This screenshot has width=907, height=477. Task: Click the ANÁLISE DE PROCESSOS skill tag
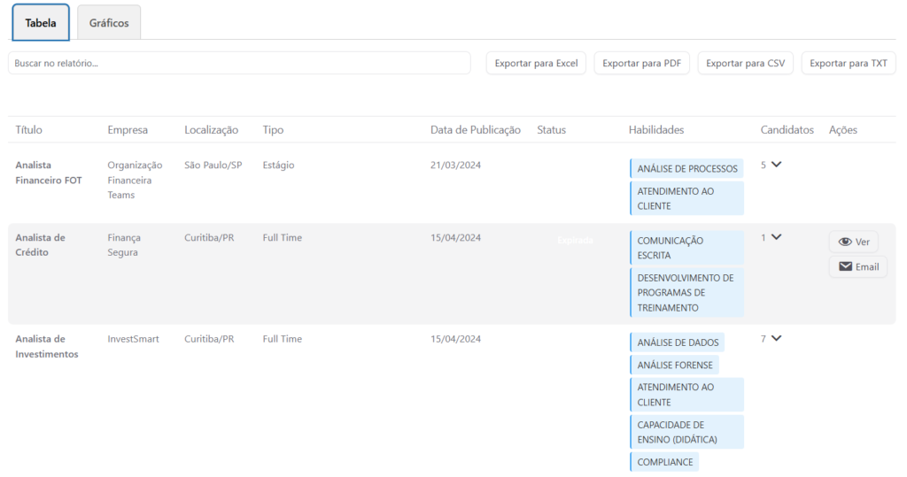(686, 168)
